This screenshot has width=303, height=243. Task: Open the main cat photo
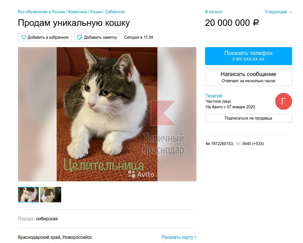click(107, 114)
